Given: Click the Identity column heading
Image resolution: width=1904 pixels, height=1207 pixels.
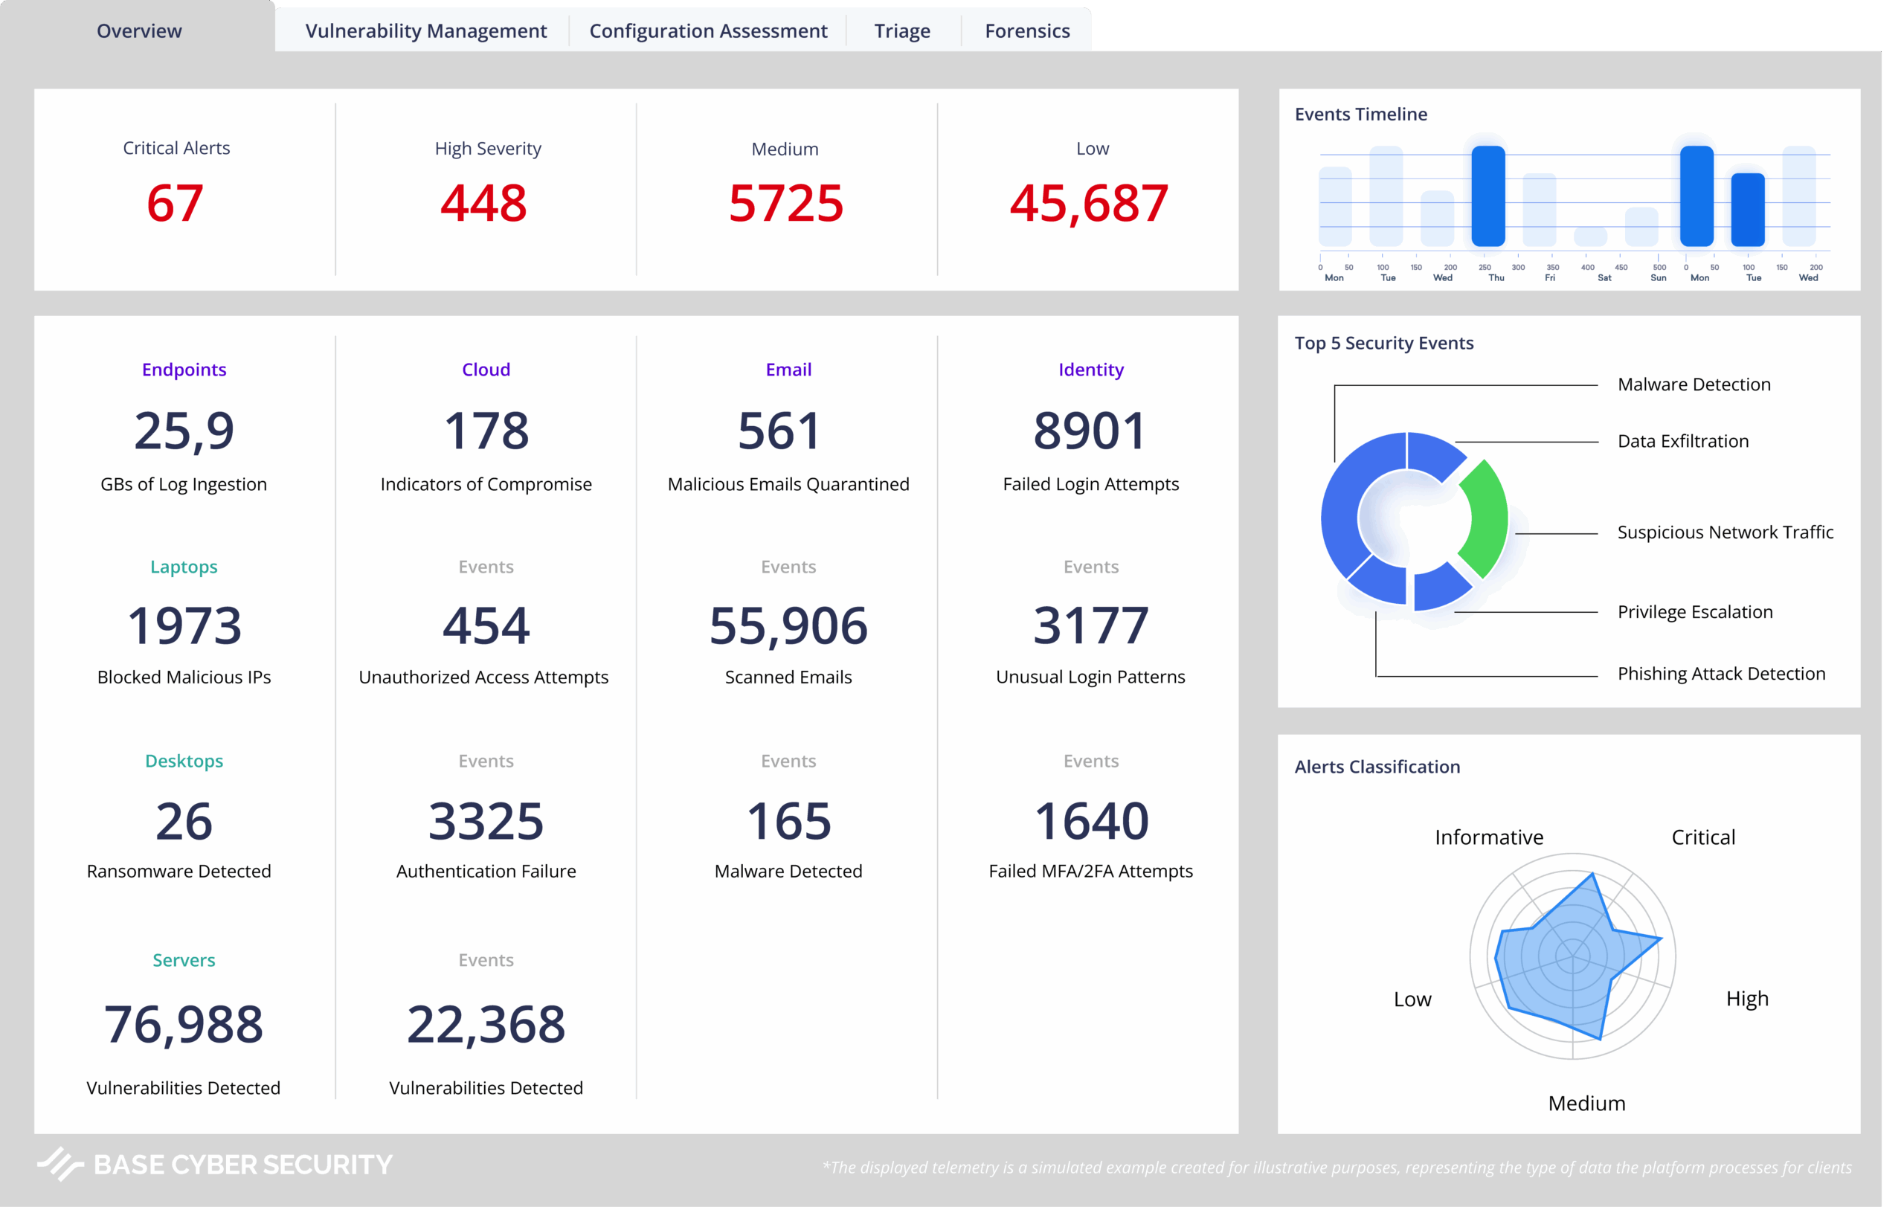Looking at the screenshot, I should pyautogui.click(x=1090, y=369).
